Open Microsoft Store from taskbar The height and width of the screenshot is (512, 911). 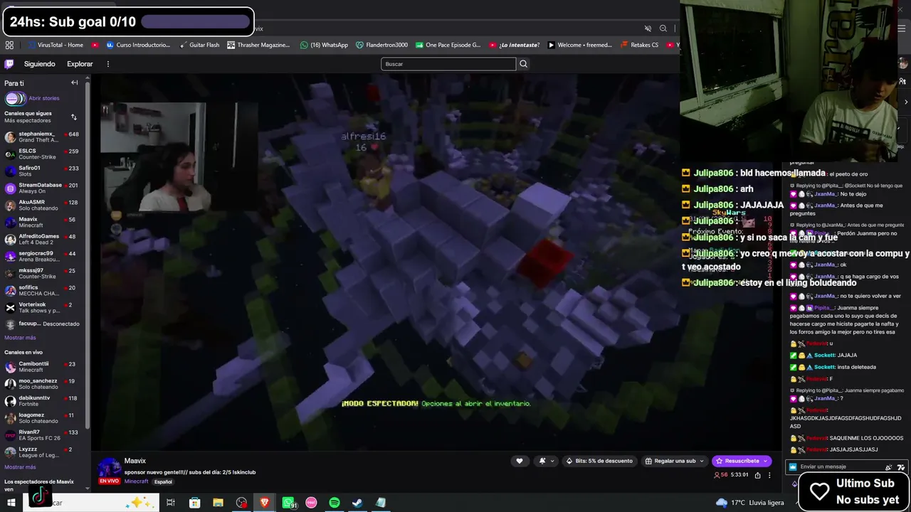(x=194, y=503)
